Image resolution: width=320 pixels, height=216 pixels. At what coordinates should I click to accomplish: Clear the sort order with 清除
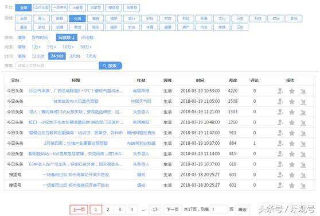coord(21,37)
